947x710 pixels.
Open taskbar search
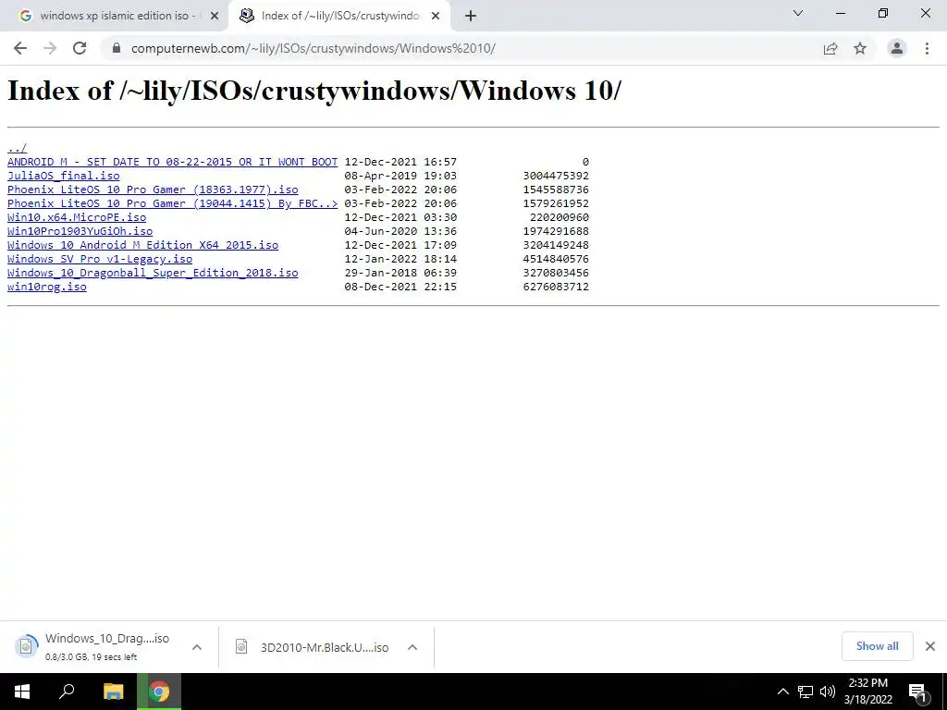pyautogui.click(x=67, y=692)
